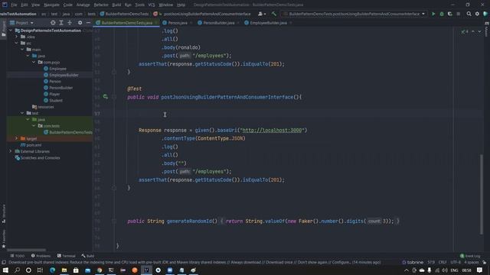The width and height of the screenshot is (490, 275).
Task: Open the Event Log
Action: pos(470,256)
